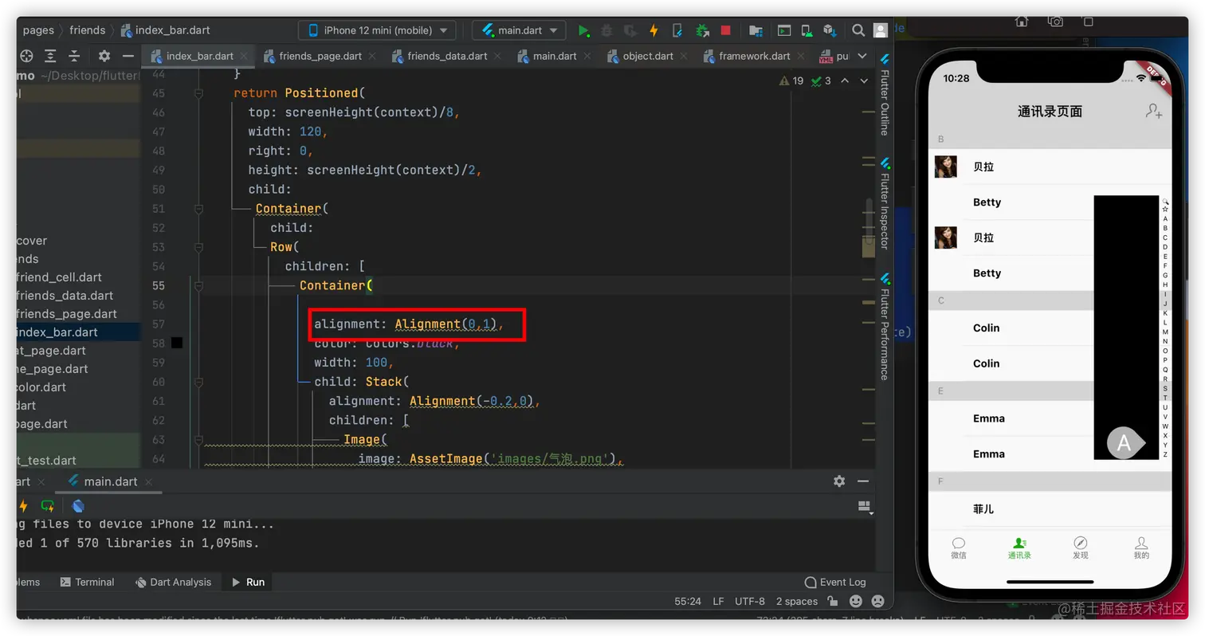Go to previous highlighted problem up arrow
The width and height of the screenshot is (1205, 636).
(x=845, y=80)
